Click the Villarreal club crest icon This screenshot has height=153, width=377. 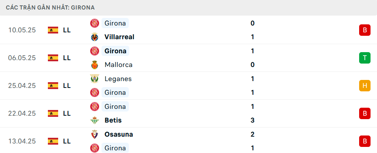point(95,37)
